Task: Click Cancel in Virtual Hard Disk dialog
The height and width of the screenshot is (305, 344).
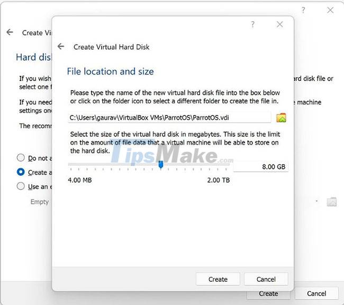Action: pos(266,279)
